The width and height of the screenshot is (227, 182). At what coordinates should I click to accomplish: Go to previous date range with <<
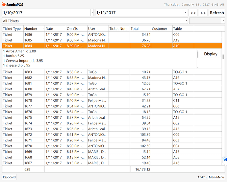[193, 13]
